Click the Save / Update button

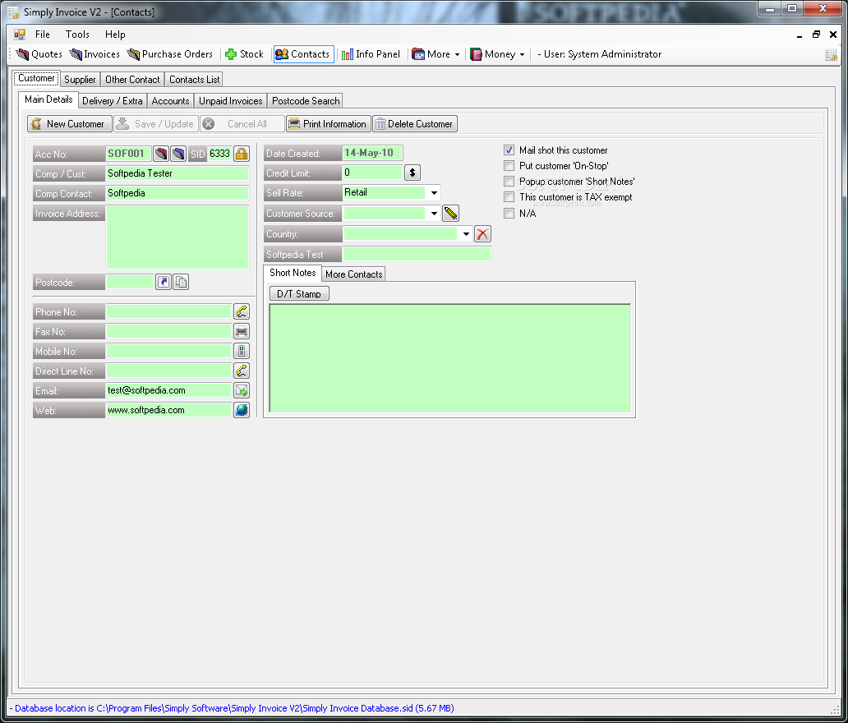tap(156, 124)
